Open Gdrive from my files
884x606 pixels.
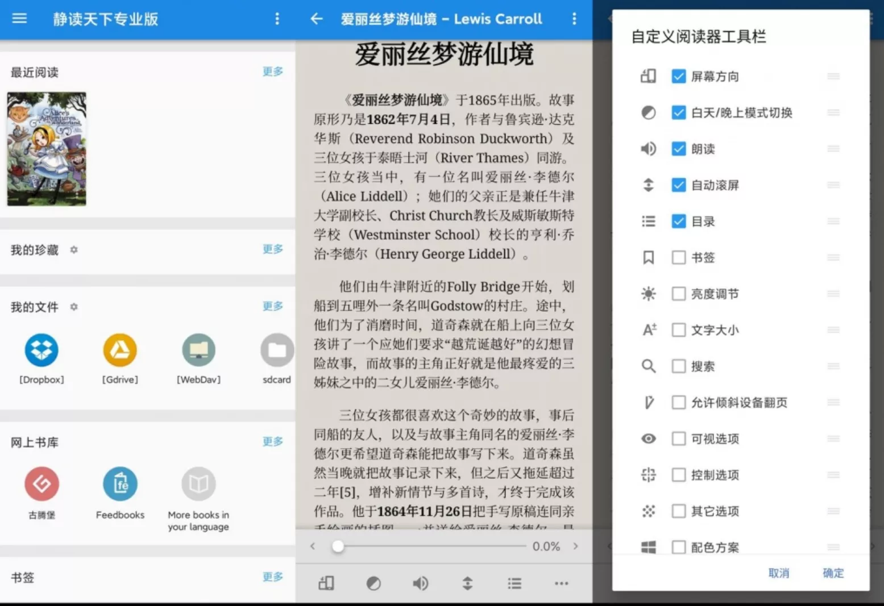click(120, 350)
